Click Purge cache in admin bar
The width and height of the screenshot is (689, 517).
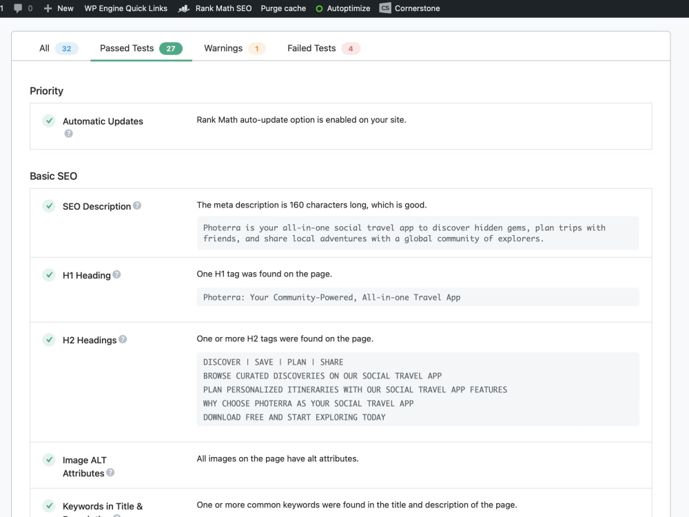(x=283, y=8)
